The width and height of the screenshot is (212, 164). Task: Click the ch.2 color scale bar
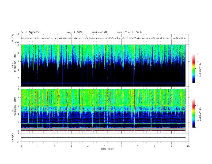click(194, 113)
